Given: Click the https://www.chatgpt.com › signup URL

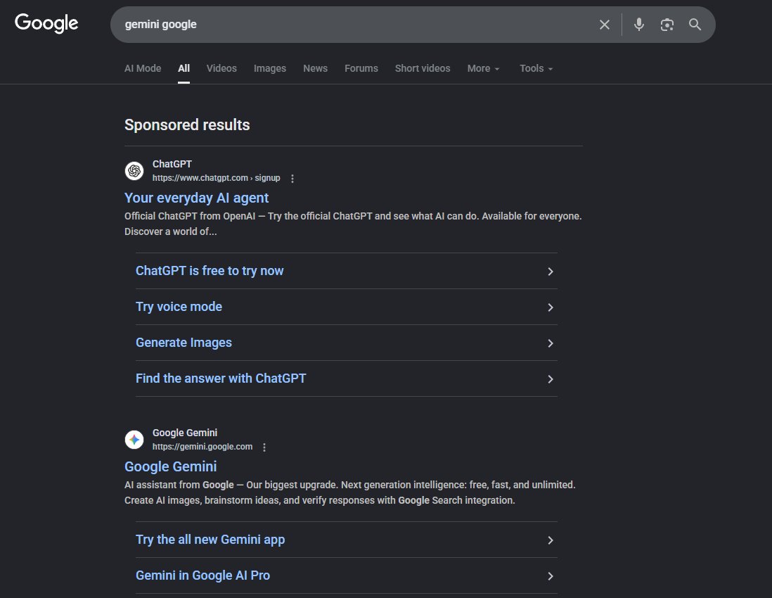Looking at the screenshot, I should tap(216, 178).
